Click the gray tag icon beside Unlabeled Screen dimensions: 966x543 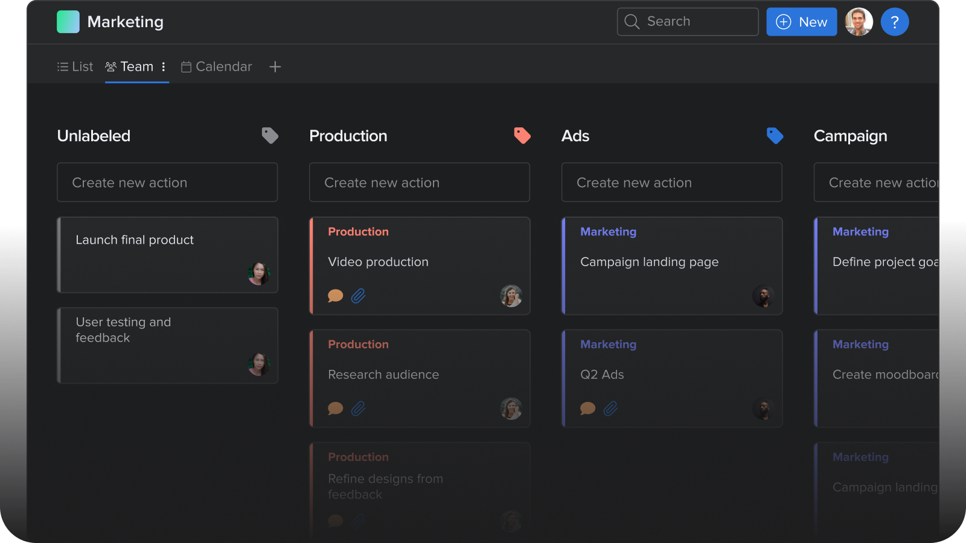(270, 136)
